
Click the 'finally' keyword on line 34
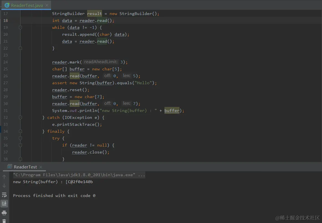(x=56, y=131)
